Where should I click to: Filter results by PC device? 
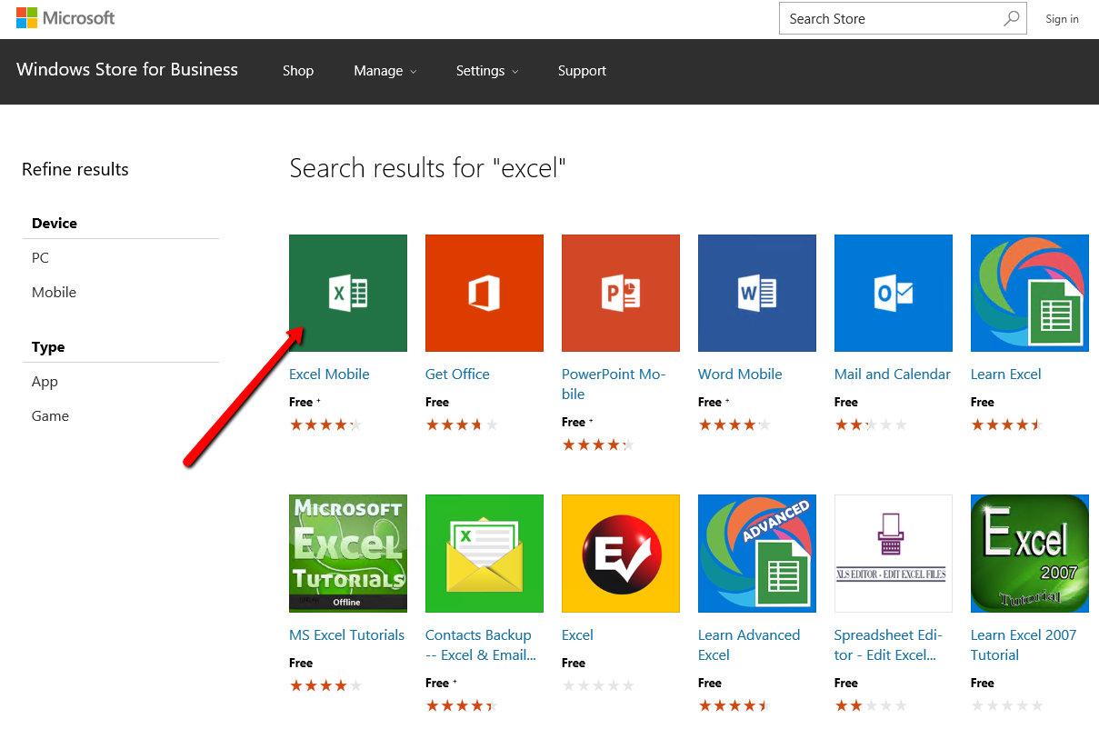[40, 258]
